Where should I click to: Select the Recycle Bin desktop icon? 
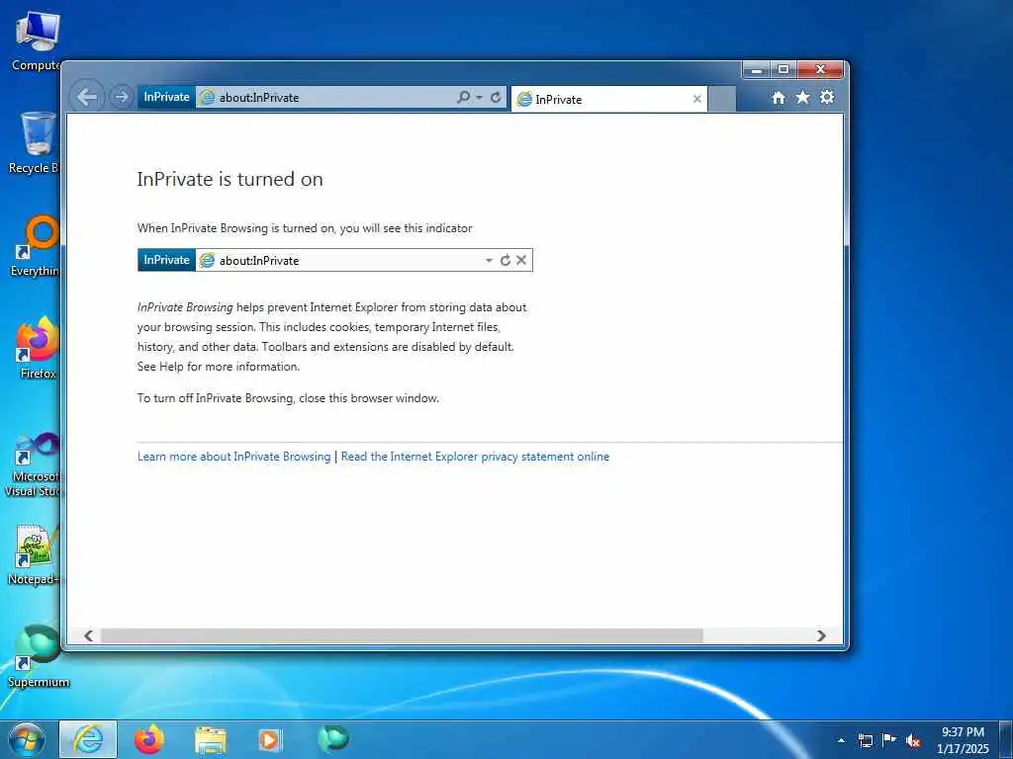36,143
